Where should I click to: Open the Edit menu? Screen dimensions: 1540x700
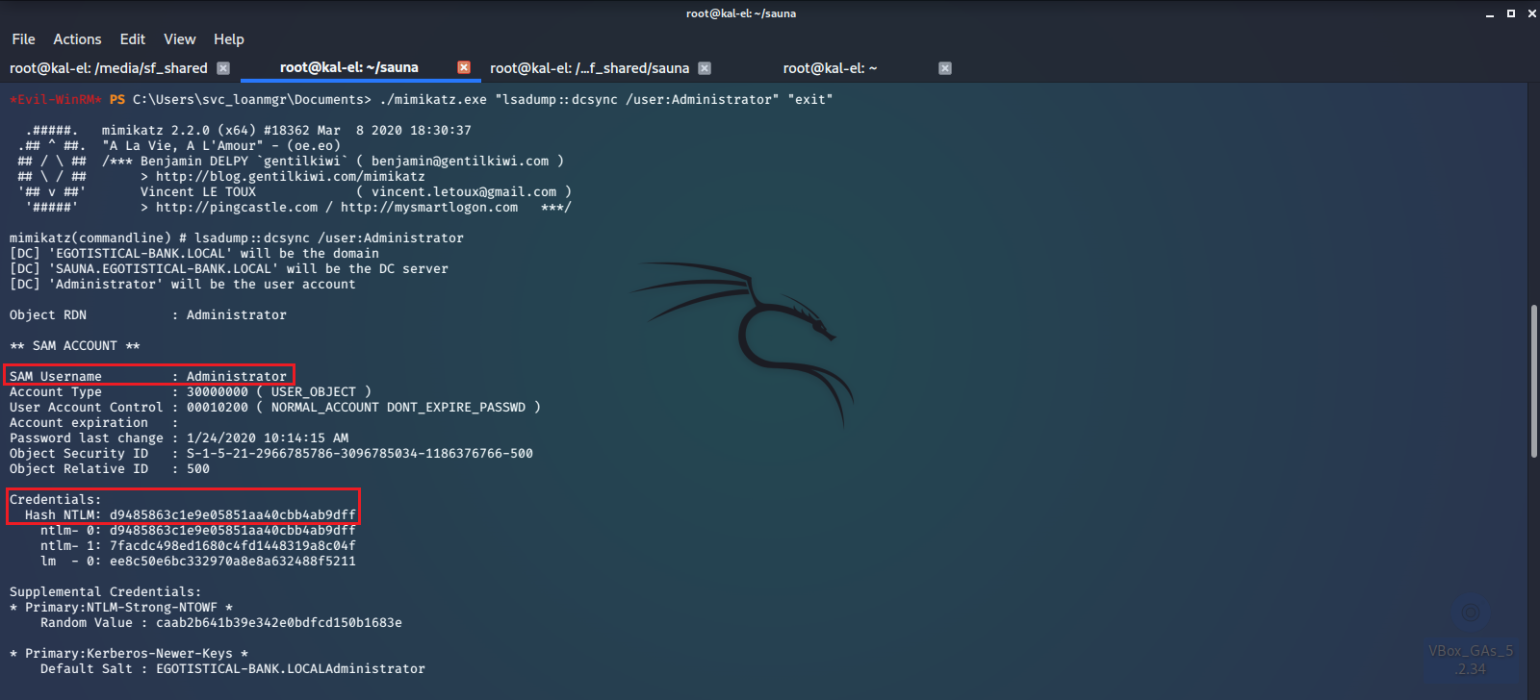(x=133, y=39)
